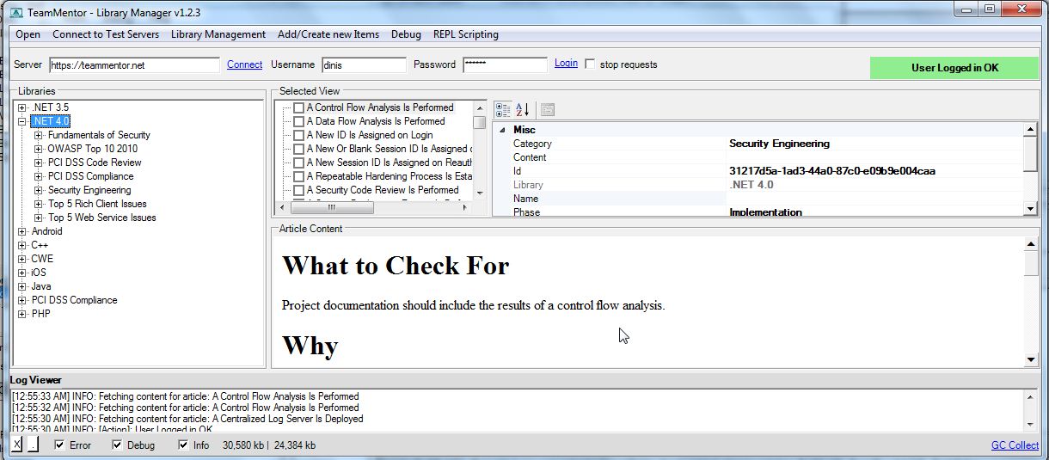Click the memory usage '30,580 kb' text
This screenshot has height=460, width=1049.
(242, 445)
